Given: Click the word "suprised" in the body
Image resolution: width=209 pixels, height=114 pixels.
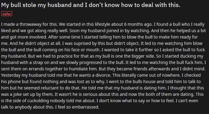Looking at the screenshot, I should pos(83,43).
